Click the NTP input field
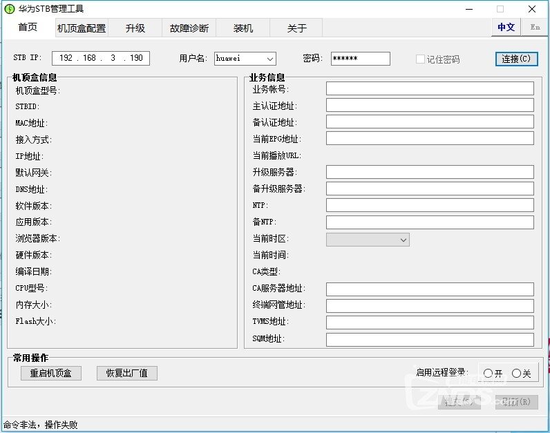This screenshot has height=433, width=550. (430, 205)
